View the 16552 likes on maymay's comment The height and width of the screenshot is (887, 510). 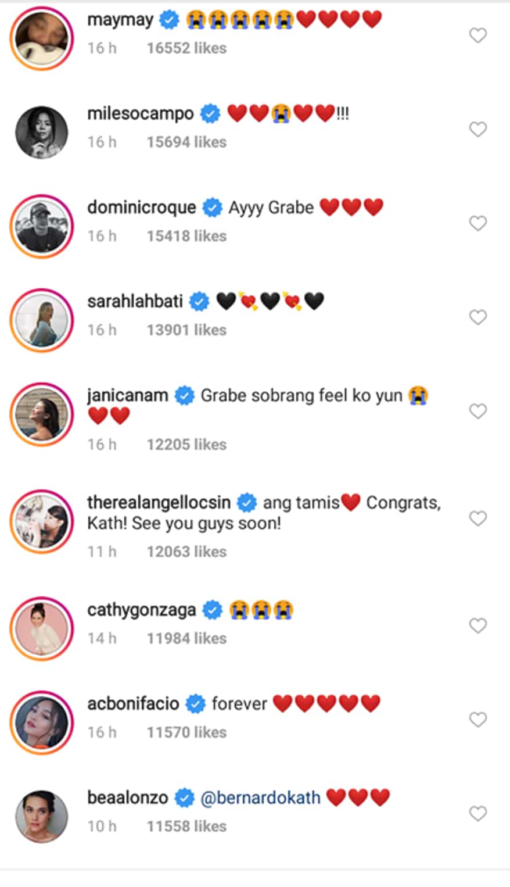186,48
